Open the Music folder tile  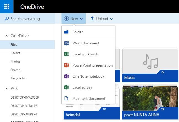(x=150, y=65)
